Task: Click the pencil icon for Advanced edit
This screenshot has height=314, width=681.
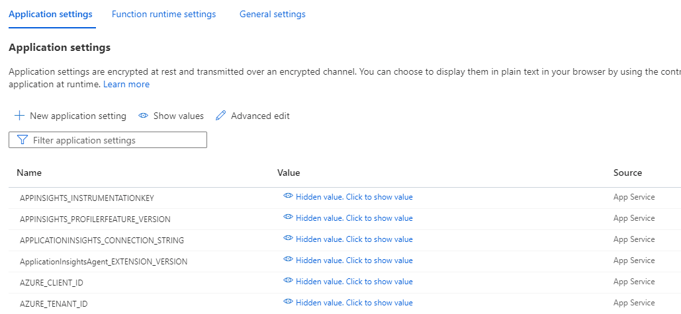Action: [x=221, y=116]
